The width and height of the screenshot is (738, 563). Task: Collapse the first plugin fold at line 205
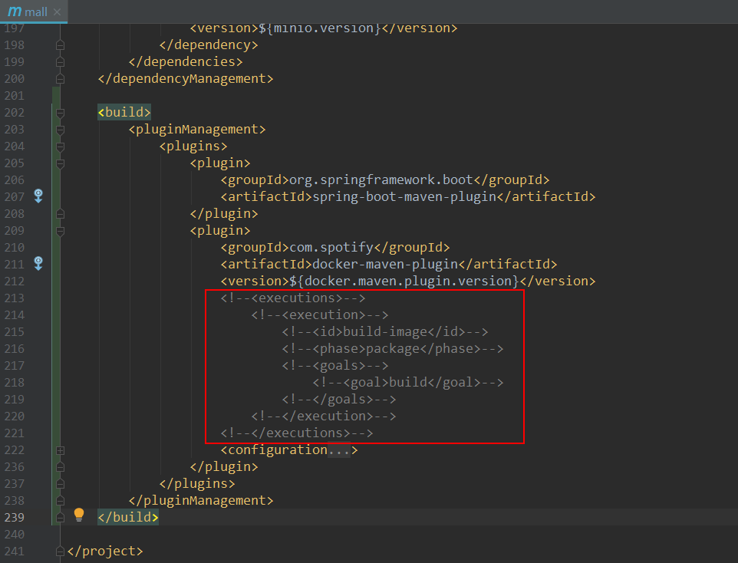(x=61, y=164)
